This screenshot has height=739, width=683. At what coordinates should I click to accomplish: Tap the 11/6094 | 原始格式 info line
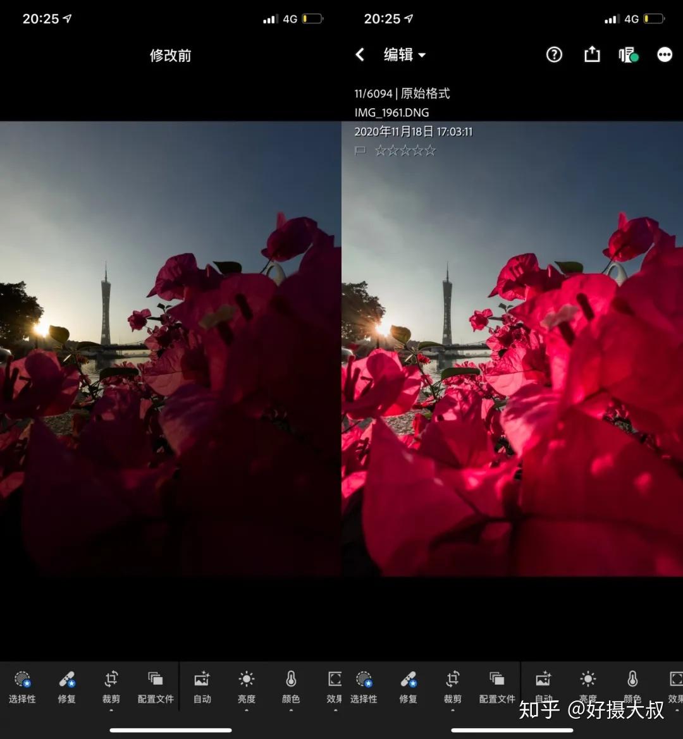pos(402,94)
